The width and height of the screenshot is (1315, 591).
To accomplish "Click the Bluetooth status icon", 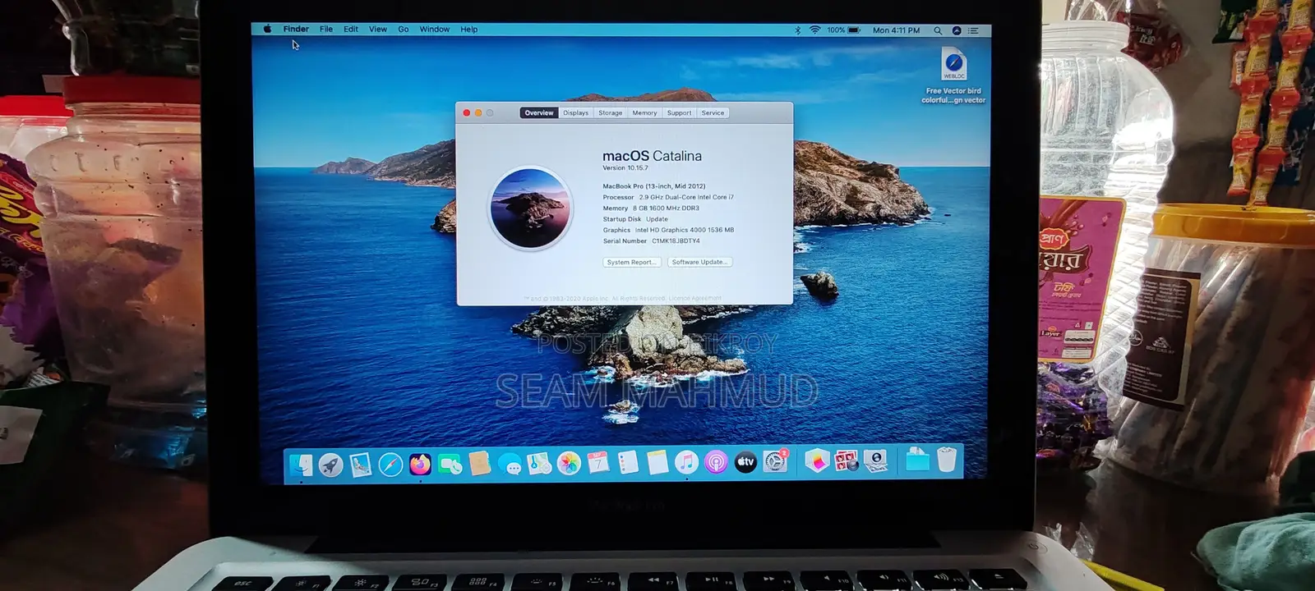I will click(797, 30).
